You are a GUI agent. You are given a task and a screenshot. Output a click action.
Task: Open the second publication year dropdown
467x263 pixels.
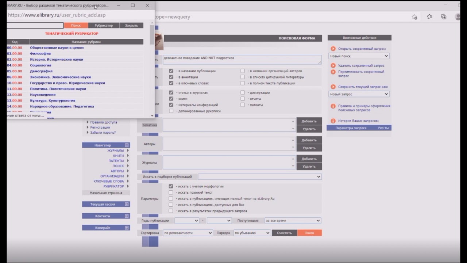pyautogui.click(x=219, y=221)
